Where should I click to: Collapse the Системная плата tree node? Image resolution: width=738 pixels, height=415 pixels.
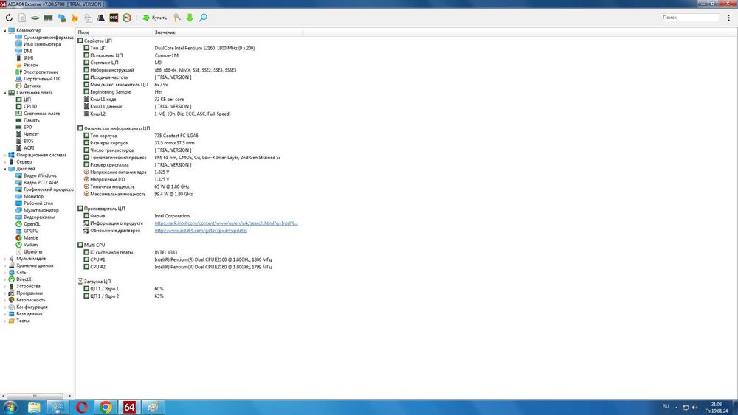coord(4,93)
